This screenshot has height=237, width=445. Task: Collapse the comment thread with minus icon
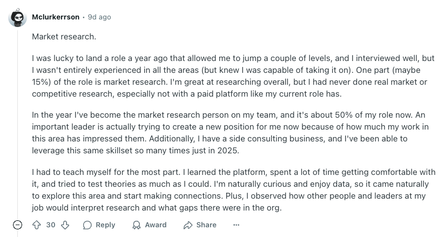coord(18,225)
